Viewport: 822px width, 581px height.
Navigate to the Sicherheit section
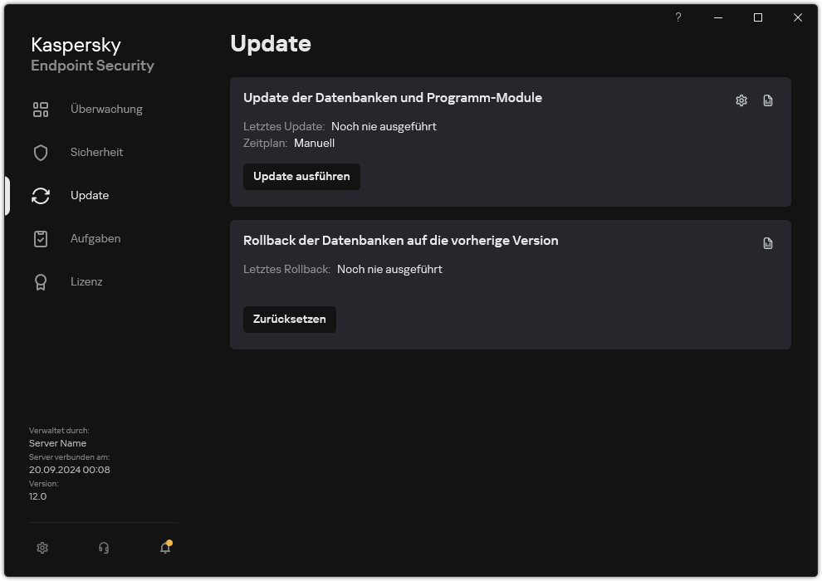click(97, 152)
